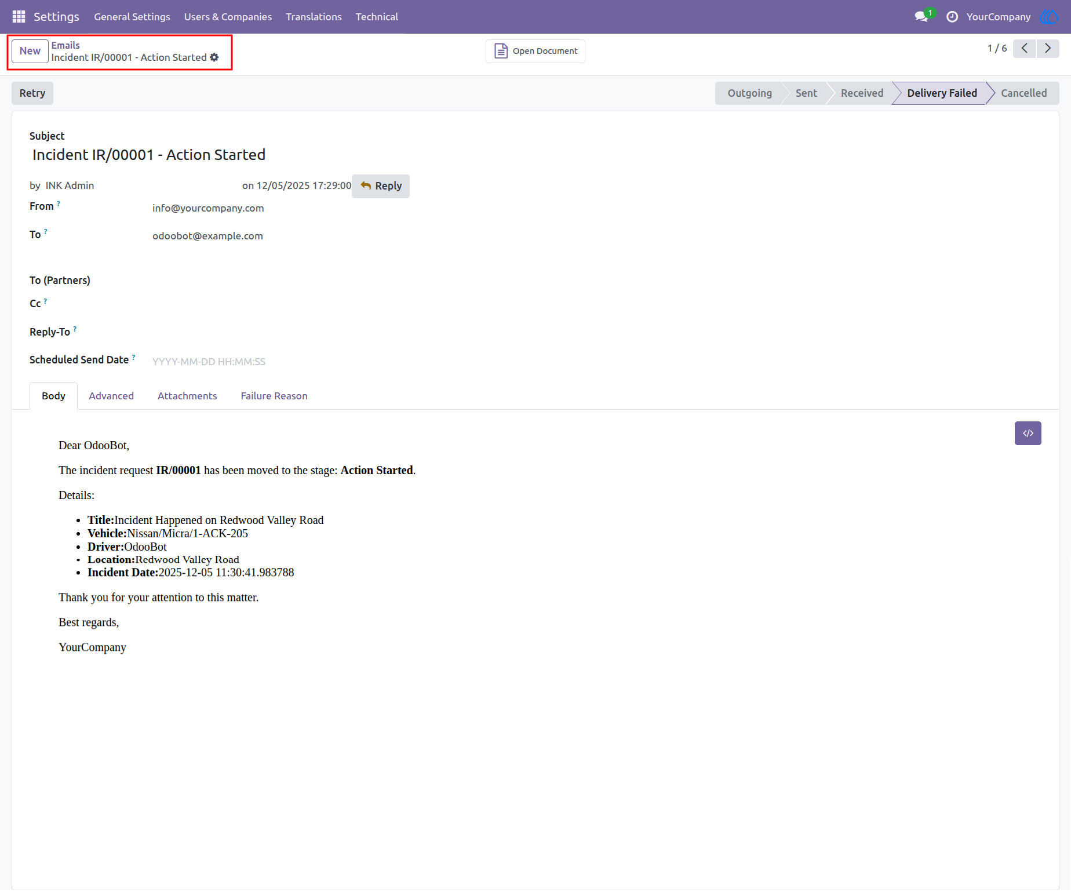
Task: Click the Reply button
Action: click(x=381, y=186)
